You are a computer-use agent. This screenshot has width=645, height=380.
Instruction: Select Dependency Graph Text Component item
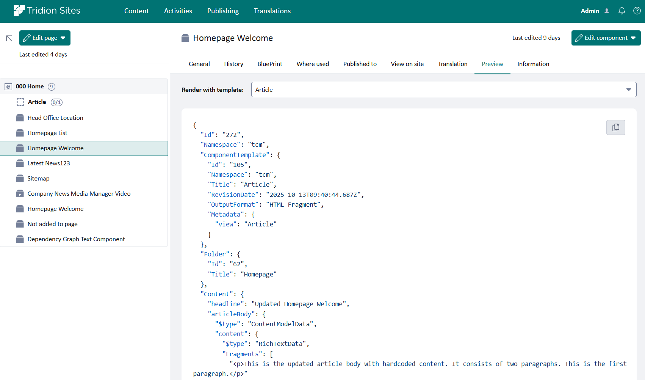pos(76,239)
